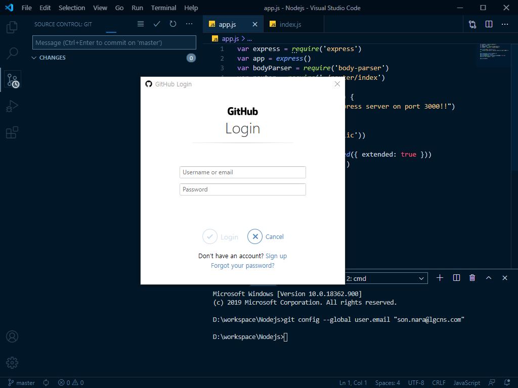The image size is (518, 388).
Task: Maximize the terminal panel size
Action: [x=489, y=278]
